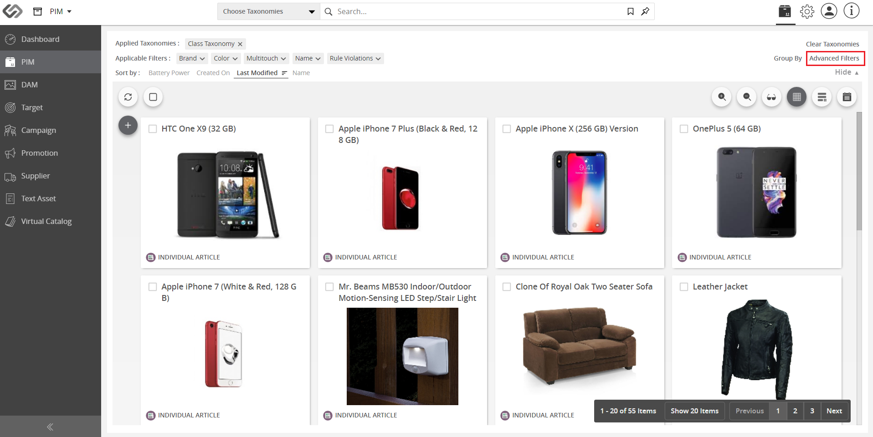Click the application logo icon

click(x=12, y=11)
